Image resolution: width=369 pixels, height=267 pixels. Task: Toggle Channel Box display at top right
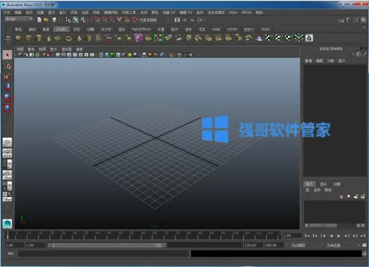[363, 20]
